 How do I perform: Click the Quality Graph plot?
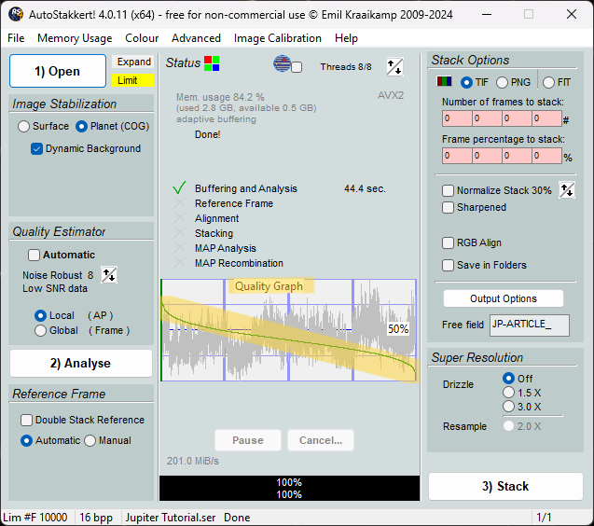pos(289,330)
